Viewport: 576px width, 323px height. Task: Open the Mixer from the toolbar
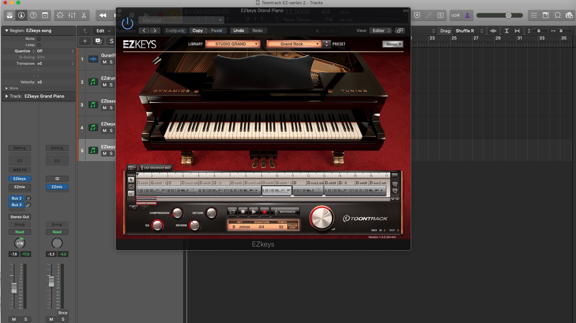72,15
